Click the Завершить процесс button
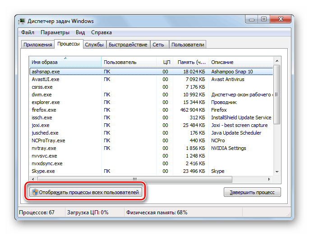Screen dimensions: 309x235 252,192
